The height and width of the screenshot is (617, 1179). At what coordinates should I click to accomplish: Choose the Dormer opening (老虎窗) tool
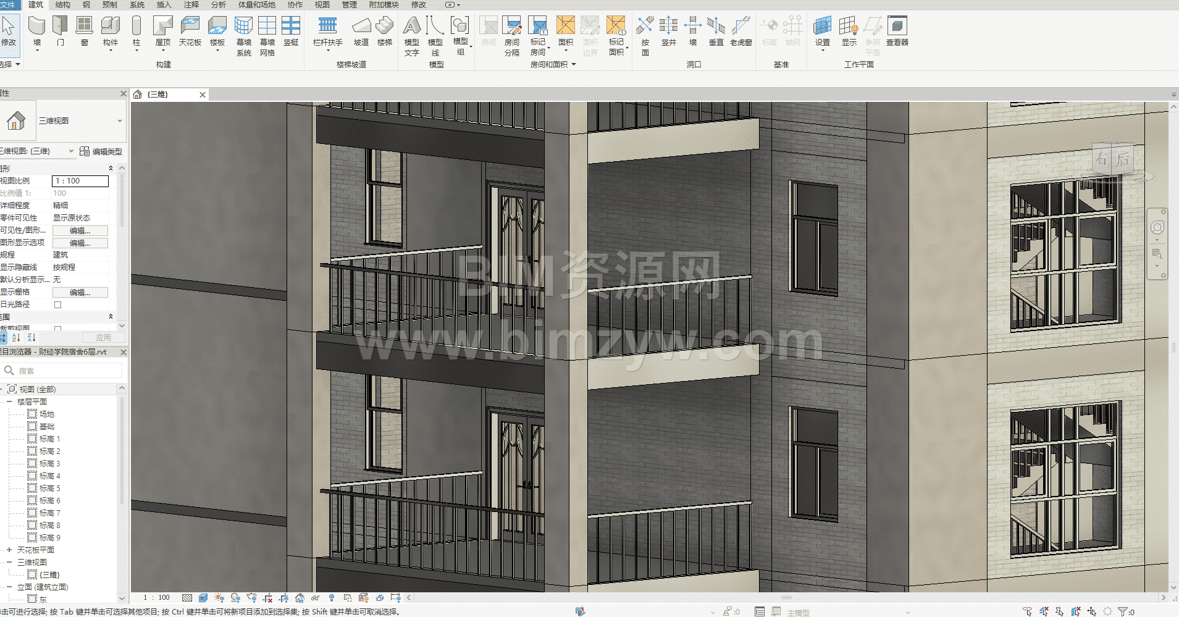[741, 32]
